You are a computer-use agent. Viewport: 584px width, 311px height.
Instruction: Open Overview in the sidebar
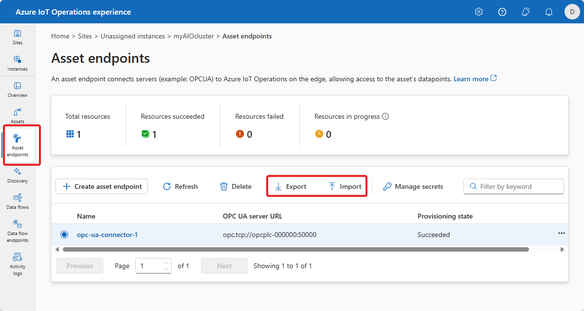[18, 90]
